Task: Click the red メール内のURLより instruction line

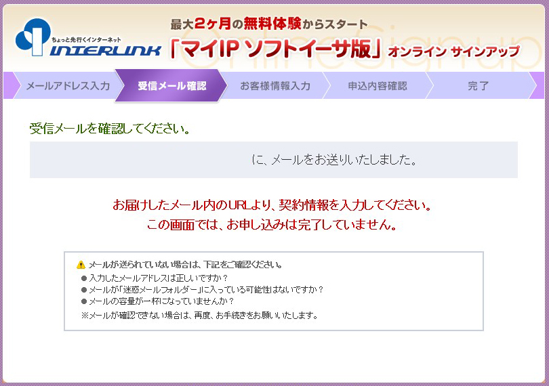Action: [x=272, y=205]
